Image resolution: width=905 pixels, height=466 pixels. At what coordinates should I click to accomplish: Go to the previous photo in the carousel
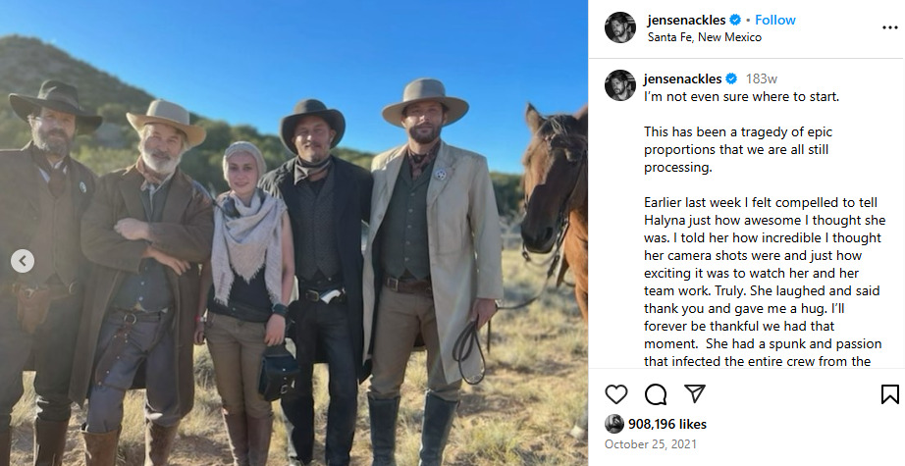[23, 261]
